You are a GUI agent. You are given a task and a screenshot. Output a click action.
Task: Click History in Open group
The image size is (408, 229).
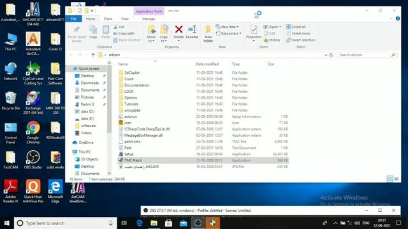tap(272, 40)
